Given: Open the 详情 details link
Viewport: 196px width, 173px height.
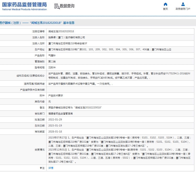Looking at the screenshot, I should 51,168.
